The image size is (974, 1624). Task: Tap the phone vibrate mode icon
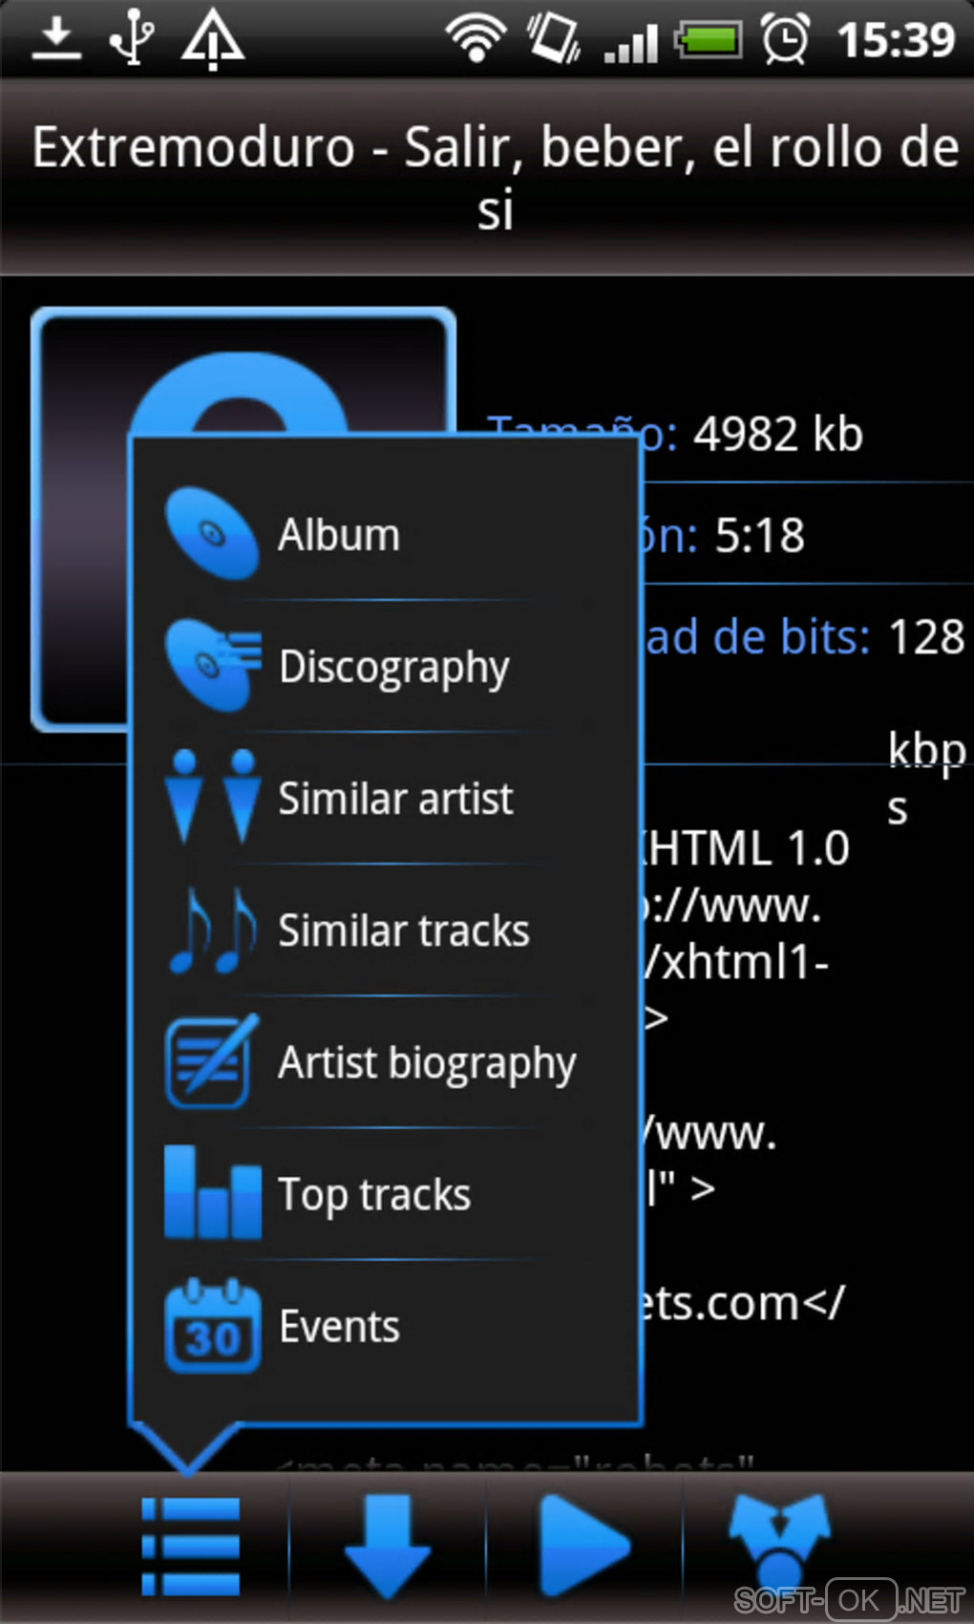tap(553, 38)
